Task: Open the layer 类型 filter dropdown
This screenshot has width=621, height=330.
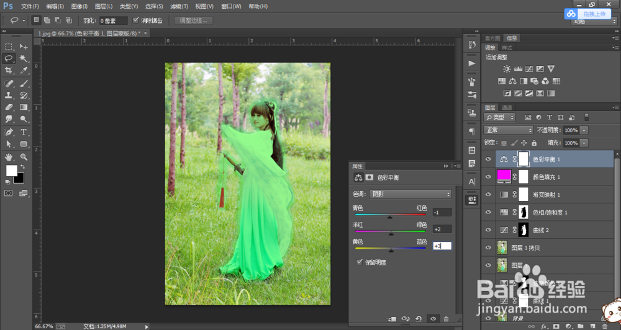Action: click(x=499, y=117)
